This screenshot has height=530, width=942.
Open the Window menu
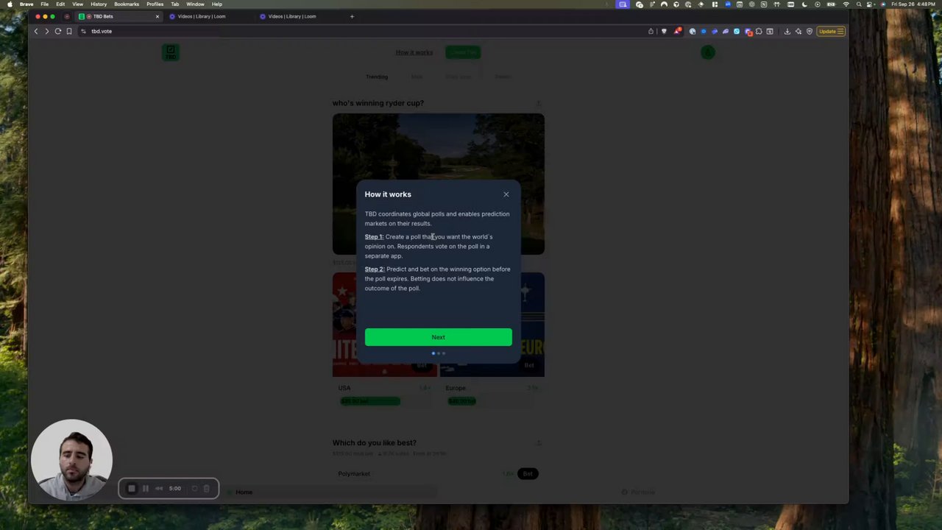pyautogui.click(x=195, y=4)
